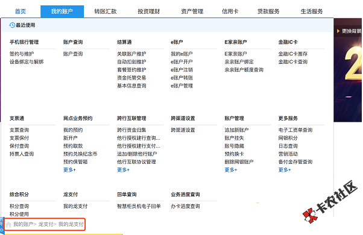This screenshot has width=363, height=235.
Task: Open 关联账户维护 link
Action: coord(131,54)
